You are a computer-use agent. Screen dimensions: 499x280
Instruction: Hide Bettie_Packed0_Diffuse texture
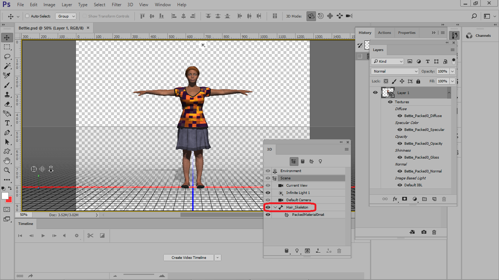point(400,116)
